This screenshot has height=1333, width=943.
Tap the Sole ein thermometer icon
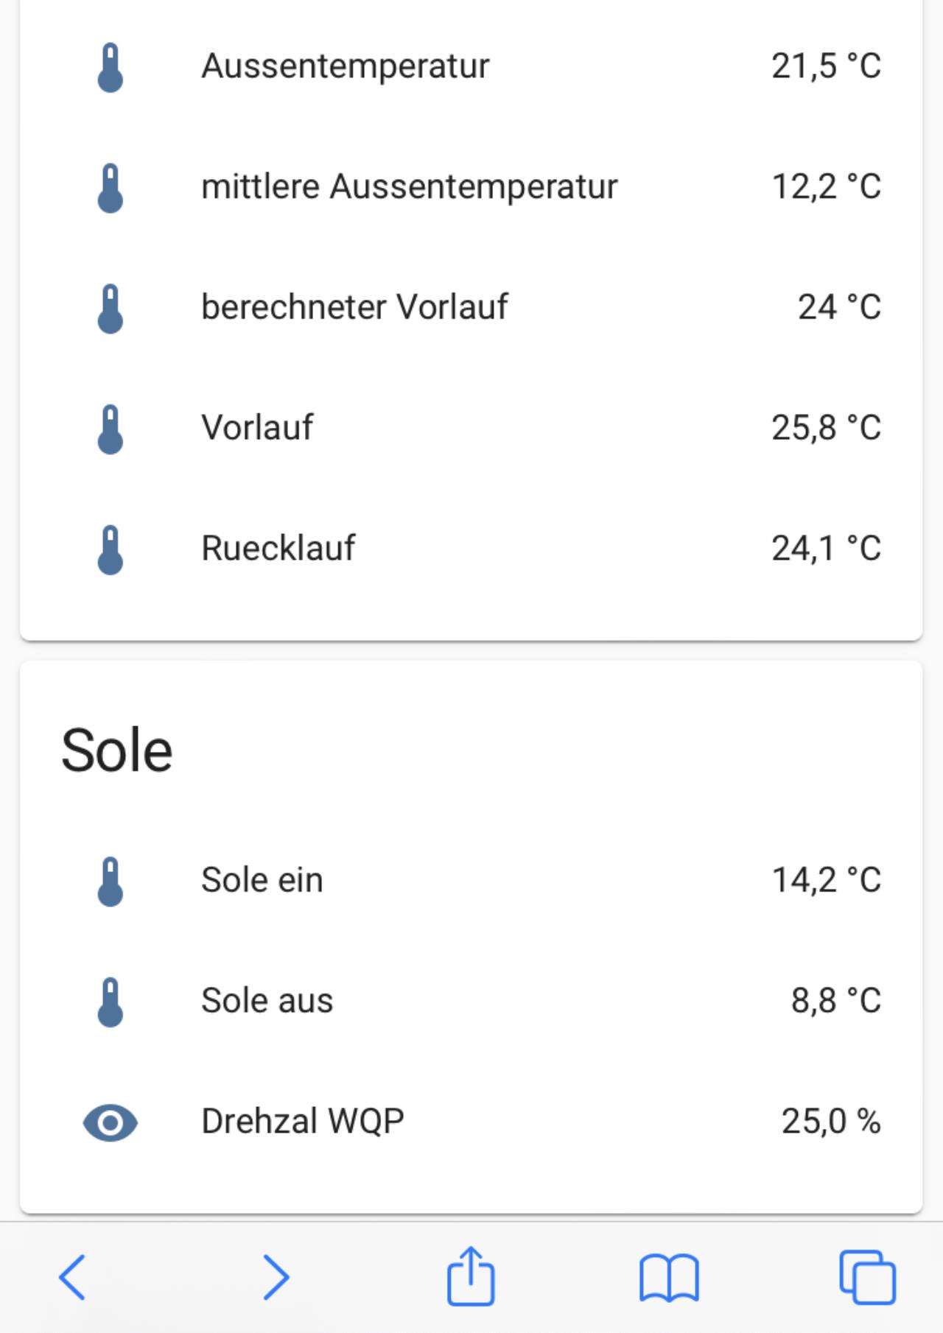tap(111, 882)
